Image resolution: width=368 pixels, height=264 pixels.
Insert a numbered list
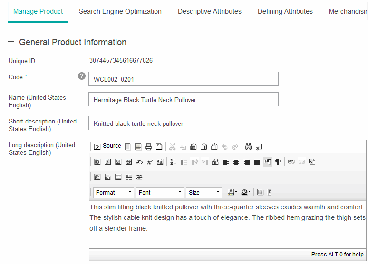point(174,162)
